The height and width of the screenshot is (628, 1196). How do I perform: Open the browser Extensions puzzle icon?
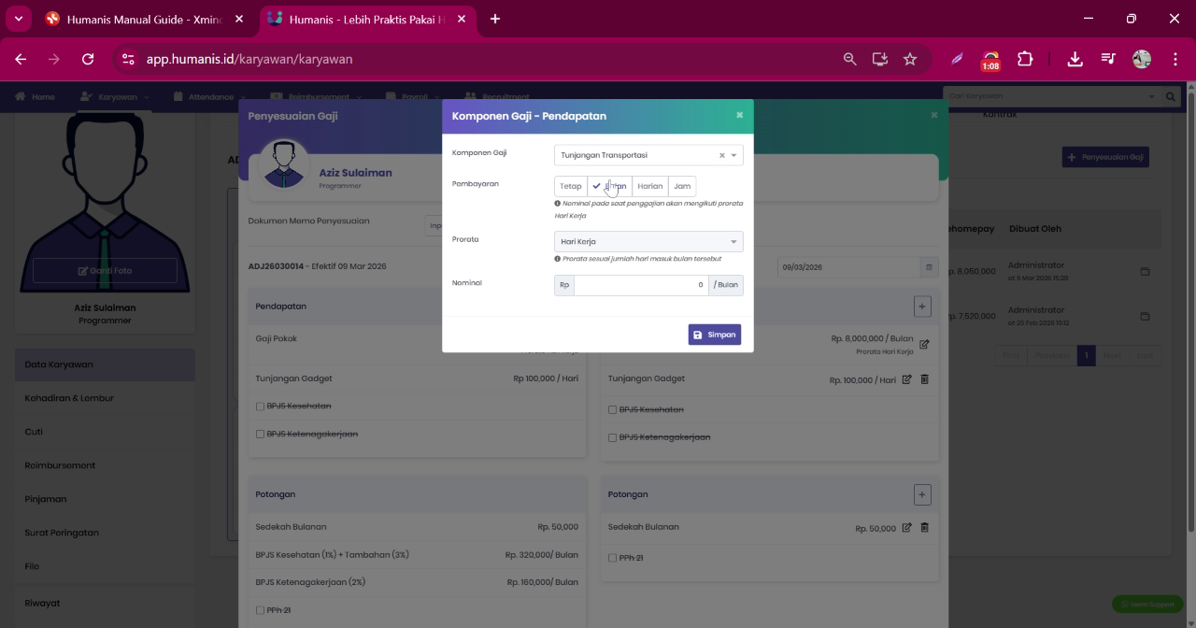[1025, 59]
